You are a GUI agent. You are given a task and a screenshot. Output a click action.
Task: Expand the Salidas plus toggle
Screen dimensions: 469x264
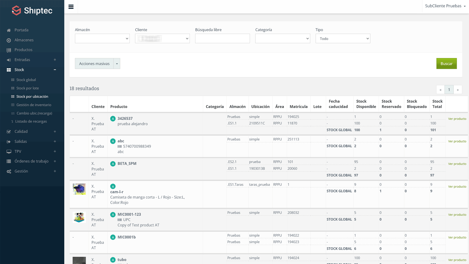(x=55, y=141)
